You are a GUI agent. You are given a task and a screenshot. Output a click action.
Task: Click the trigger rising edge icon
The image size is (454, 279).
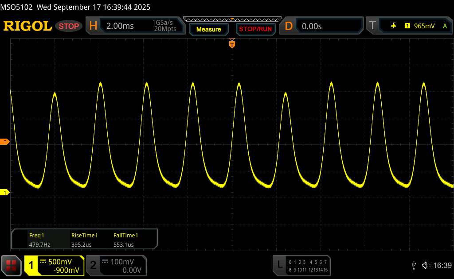click(x=393, y=26)
